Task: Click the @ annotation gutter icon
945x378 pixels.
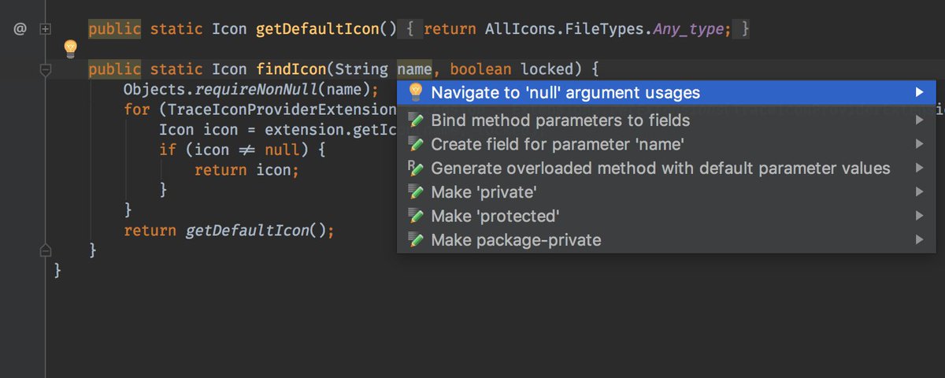Action: (x=20, y=29)
